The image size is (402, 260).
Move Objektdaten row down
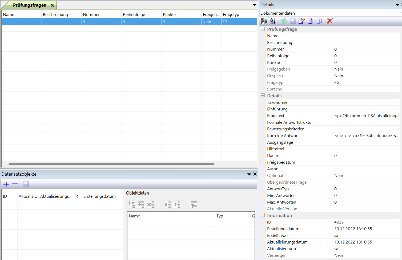[168, 204]
